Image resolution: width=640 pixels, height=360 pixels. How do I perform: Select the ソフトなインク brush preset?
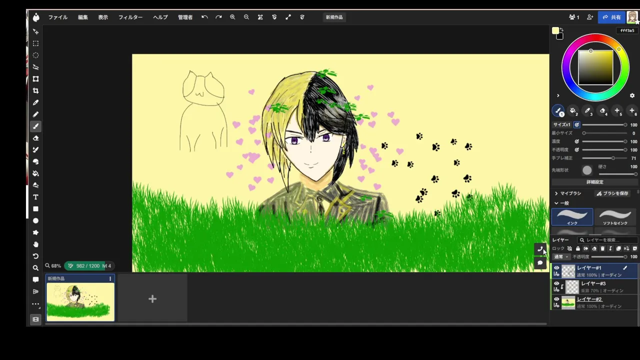pyautogui.click(x=615, y=217)
